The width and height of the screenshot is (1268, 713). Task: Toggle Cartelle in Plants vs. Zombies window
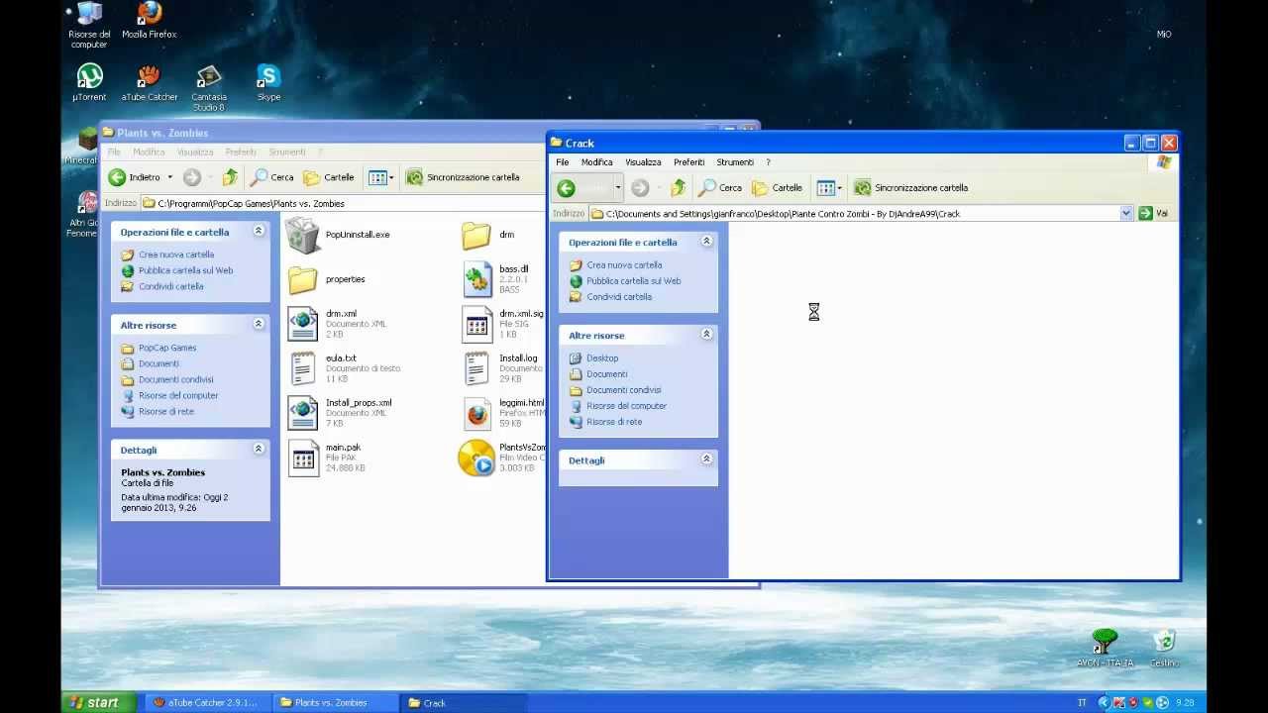pos(329,177)
